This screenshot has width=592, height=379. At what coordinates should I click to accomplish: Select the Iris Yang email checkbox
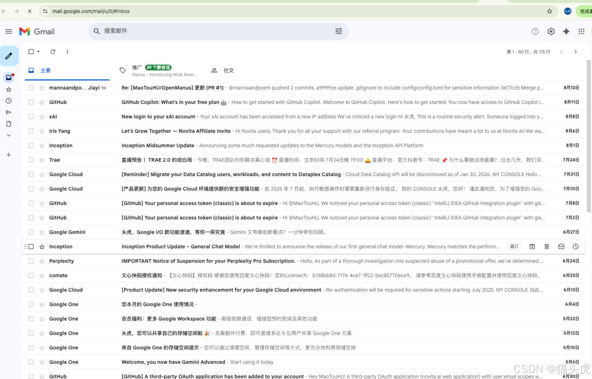point(31,131)
